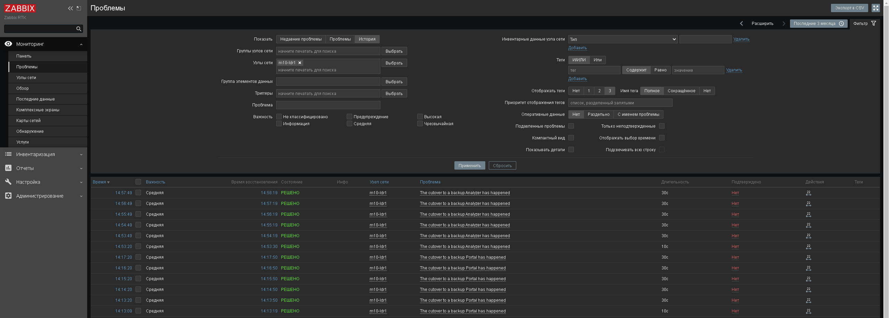Open Последние данные in sidebar
This screenshot has width=889, height=318.
35,99
